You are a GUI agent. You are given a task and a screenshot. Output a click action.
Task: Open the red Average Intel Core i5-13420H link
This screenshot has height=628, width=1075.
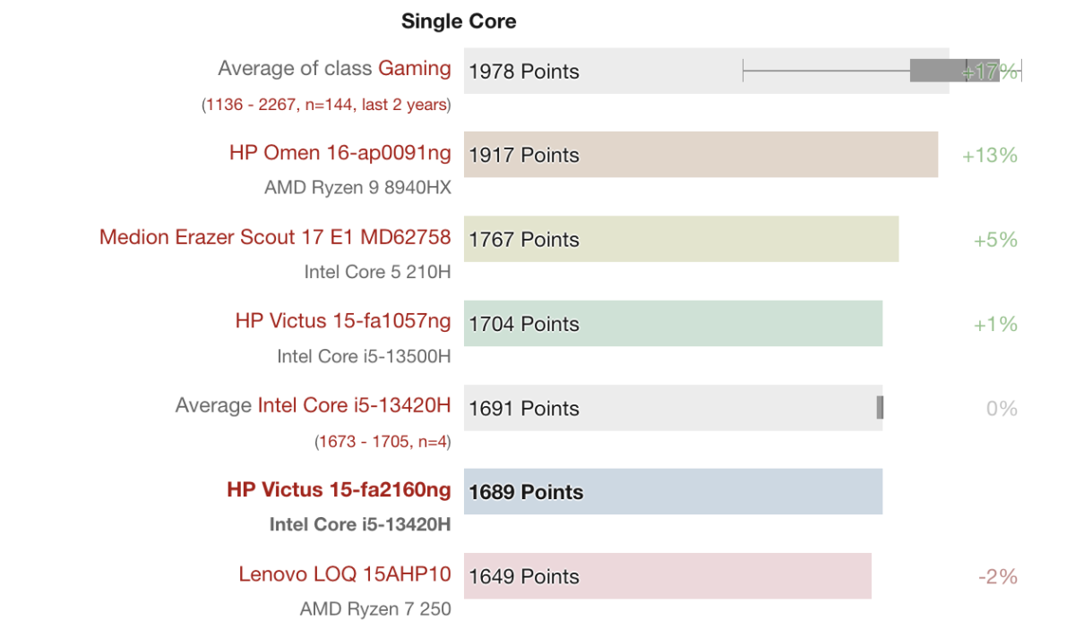pos(354,405)
